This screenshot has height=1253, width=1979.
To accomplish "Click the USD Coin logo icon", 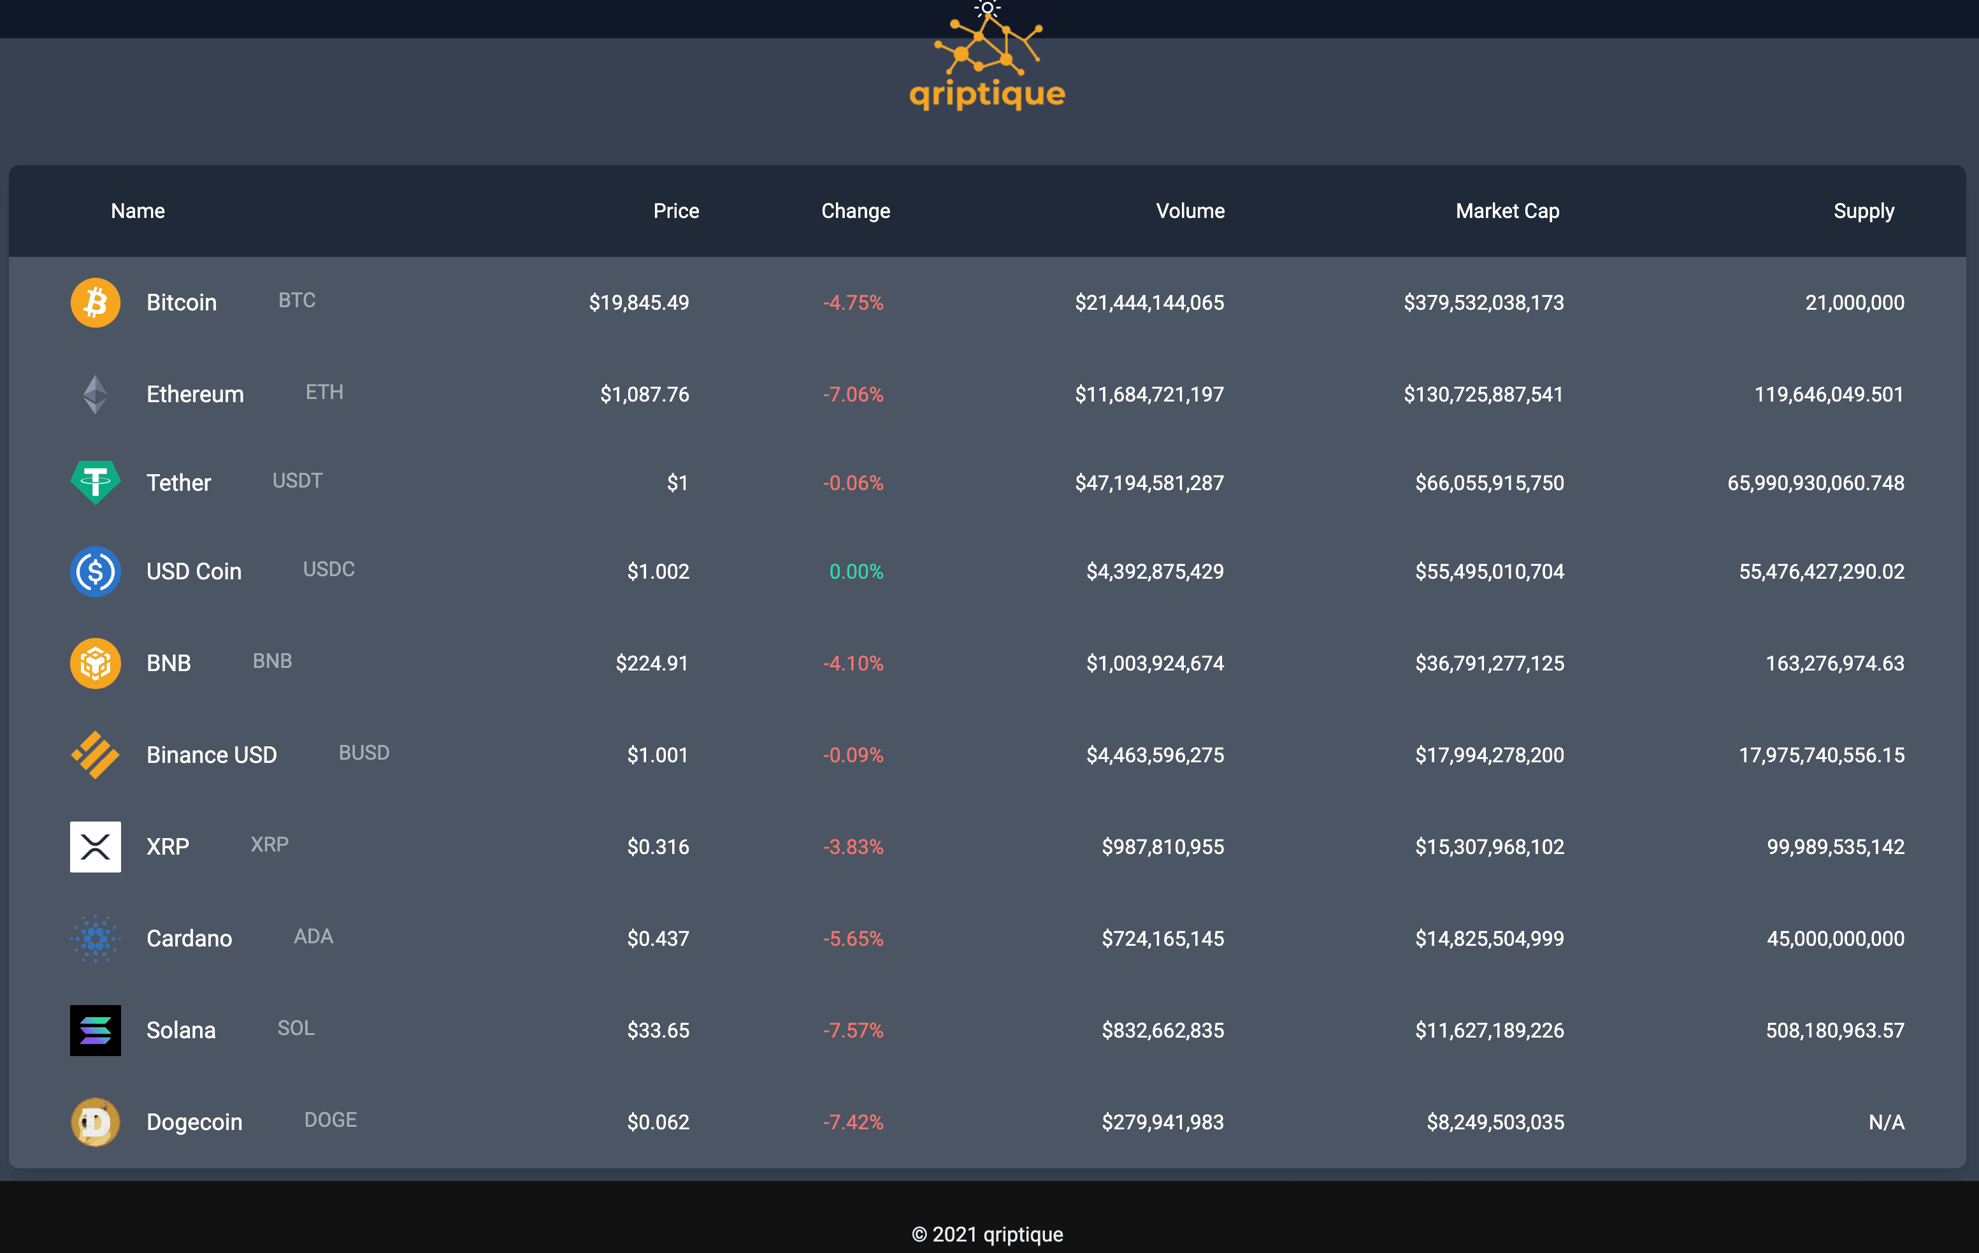I will click(x=96, y=572).
